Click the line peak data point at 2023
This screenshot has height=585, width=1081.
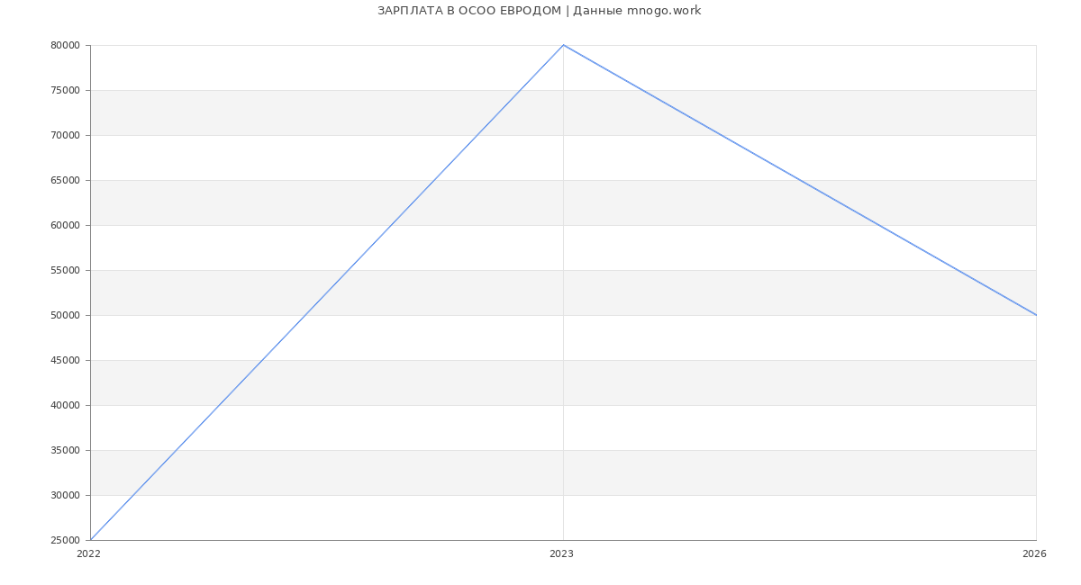pos(563,45)
